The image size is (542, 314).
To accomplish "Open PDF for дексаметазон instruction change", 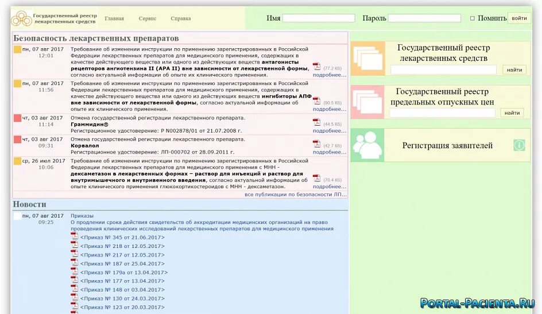I will tap(316, 177).
